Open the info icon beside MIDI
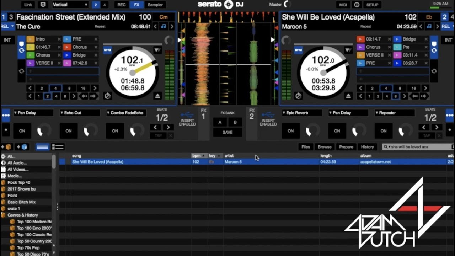The image size is (455, 256). (x=357, y=5)
